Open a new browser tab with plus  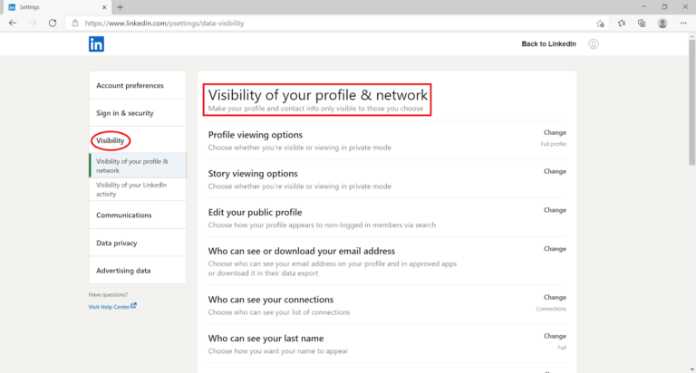click(120, 7)
